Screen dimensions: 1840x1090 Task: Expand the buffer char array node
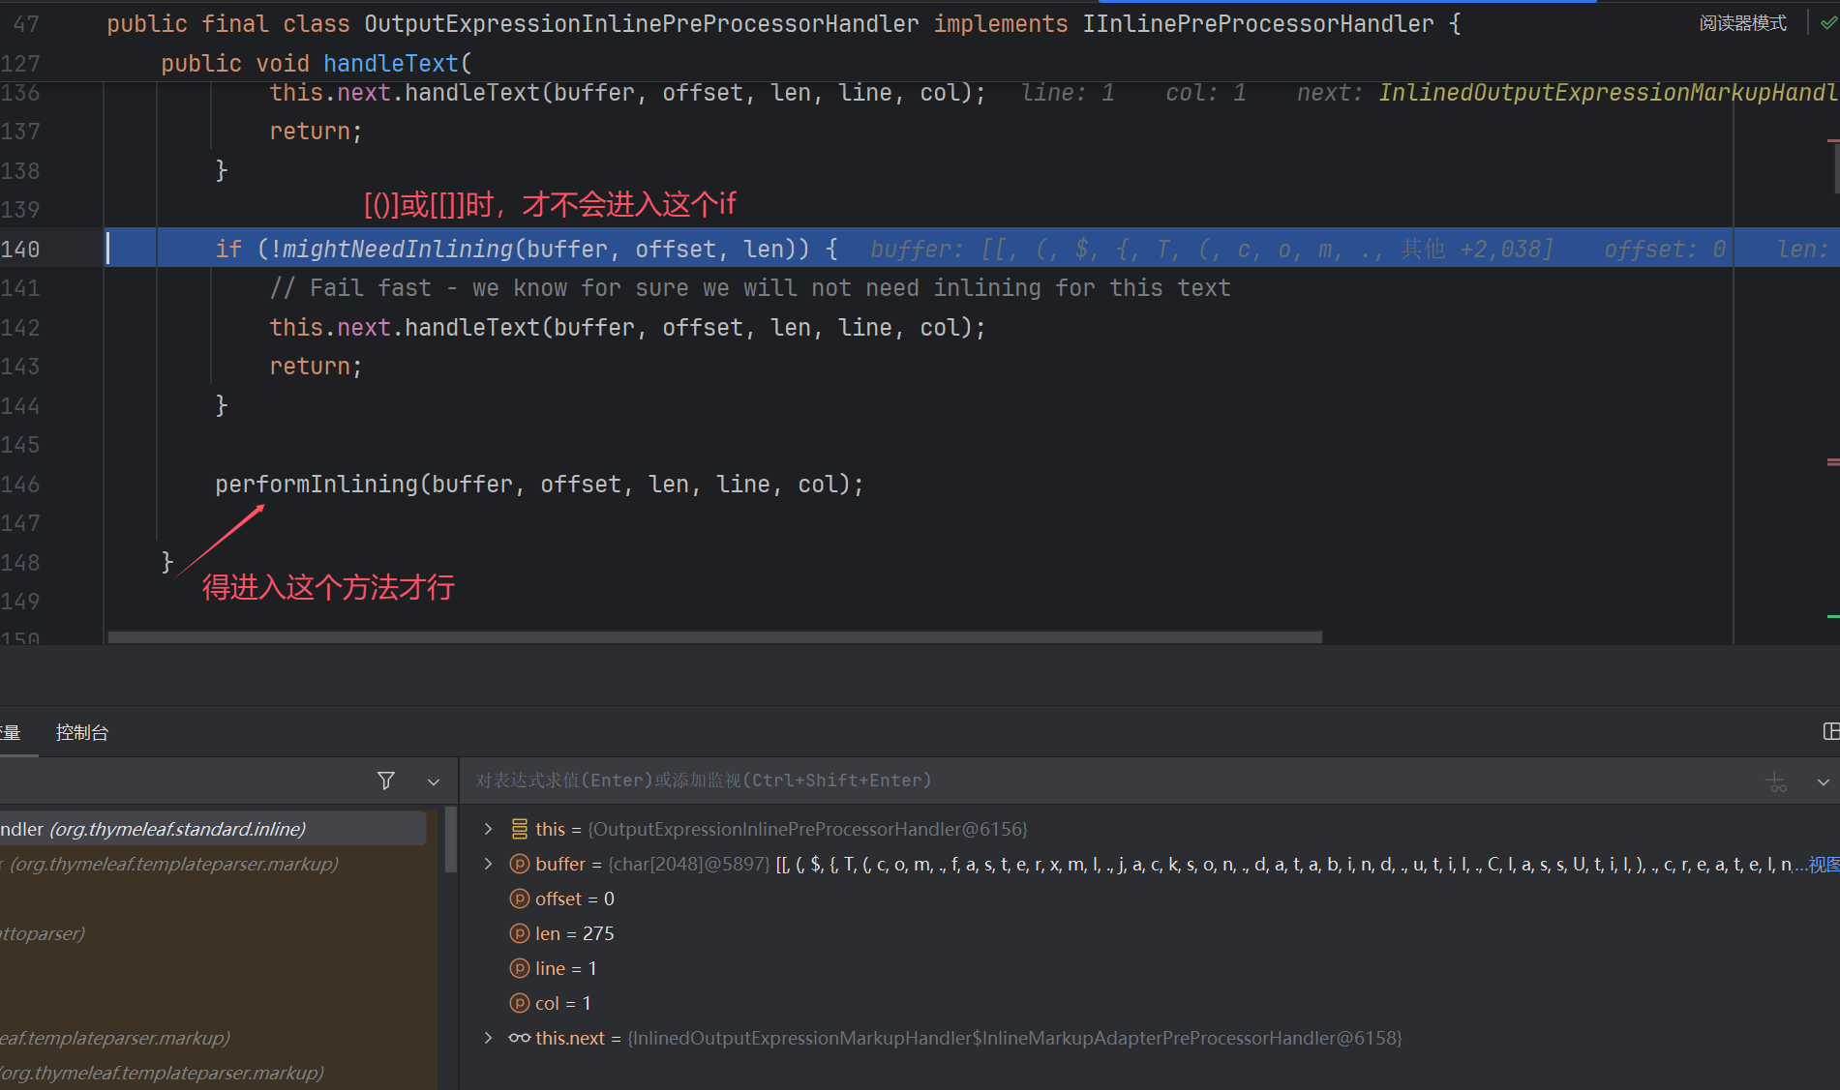pos(489,864)
